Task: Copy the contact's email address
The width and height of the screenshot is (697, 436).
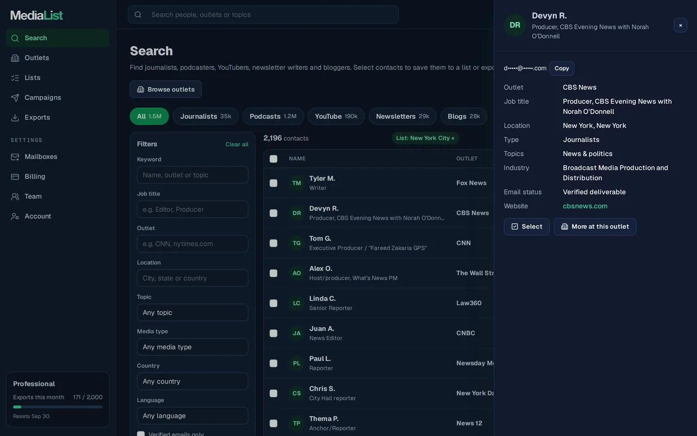Action: click(x=561, y=68)
